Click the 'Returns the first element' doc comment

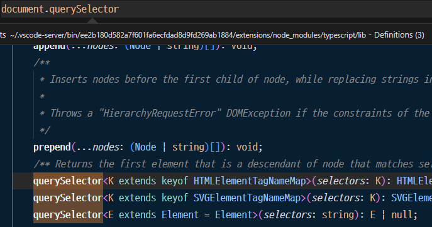point(233,164)
